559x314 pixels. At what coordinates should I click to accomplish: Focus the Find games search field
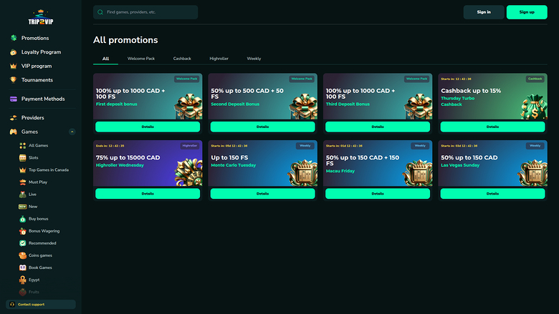tap(145, 12)
